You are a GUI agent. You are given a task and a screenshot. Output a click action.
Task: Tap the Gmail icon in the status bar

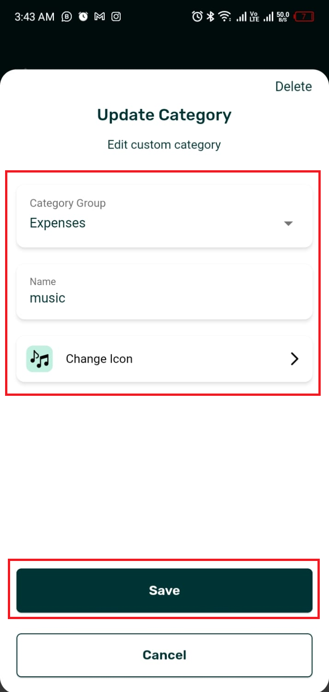(99, 17)
